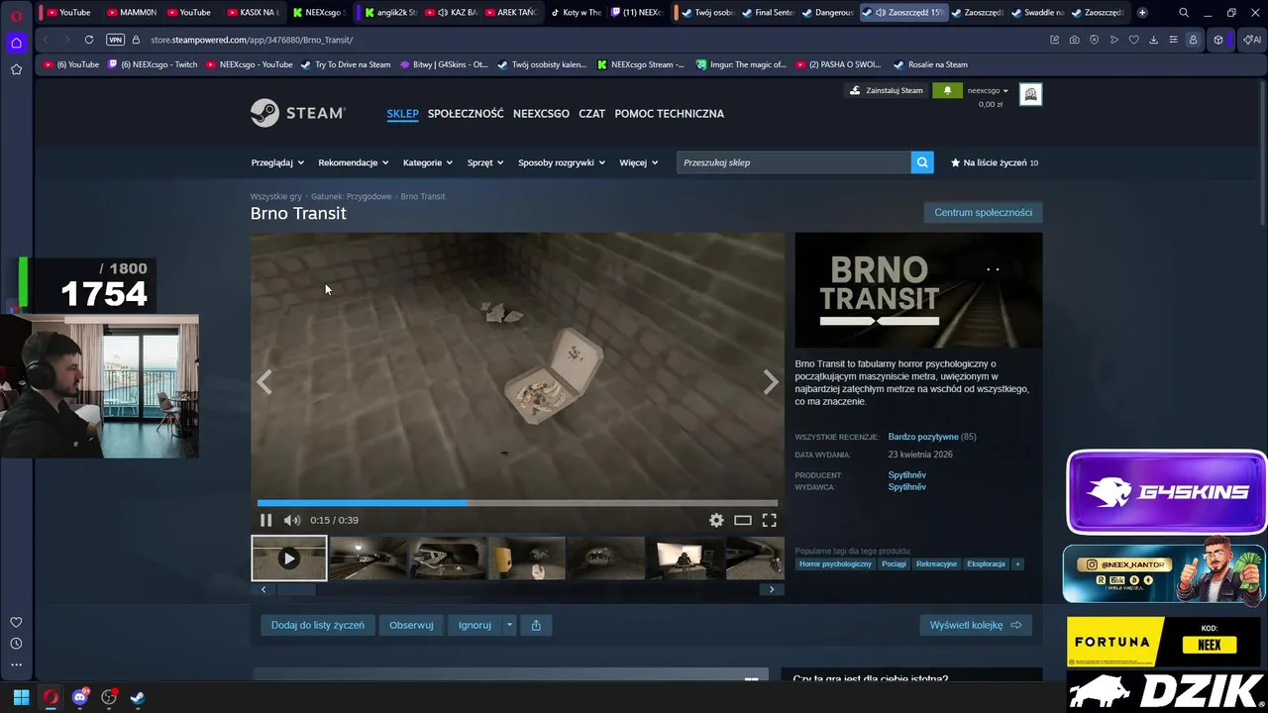Open the Opera sidebar home icon
The height and width of the screenshot is (713, 1268).
[16, 43]
